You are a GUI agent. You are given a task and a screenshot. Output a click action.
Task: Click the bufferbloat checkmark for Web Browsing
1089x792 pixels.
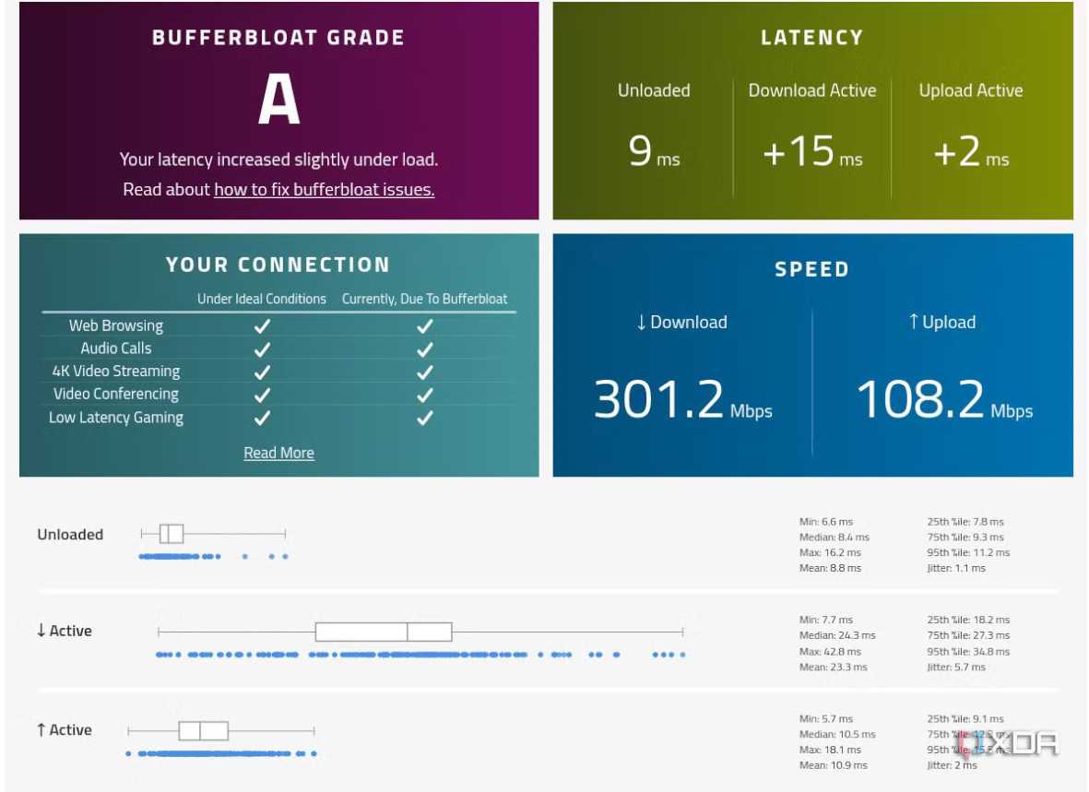coord(425,325)
